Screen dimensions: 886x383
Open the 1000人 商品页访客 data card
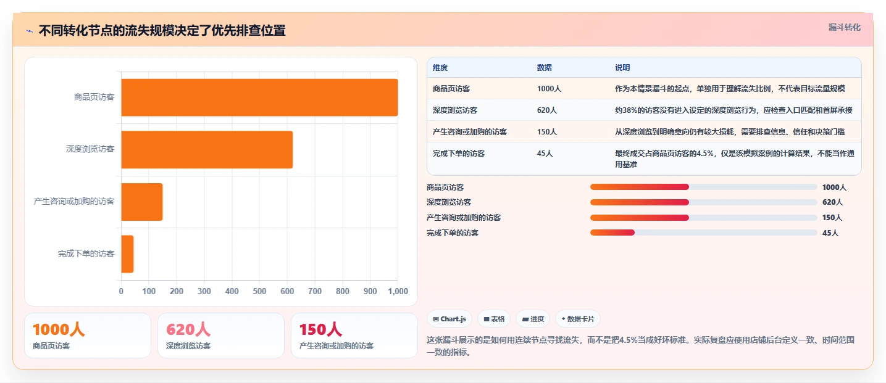click(88, 336)
